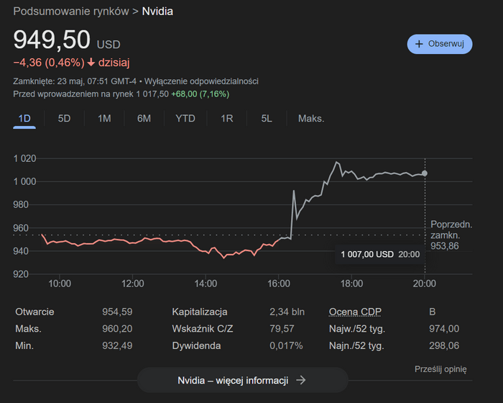Open the Nvidia – więcej informacji button

[x=243, y=380]
